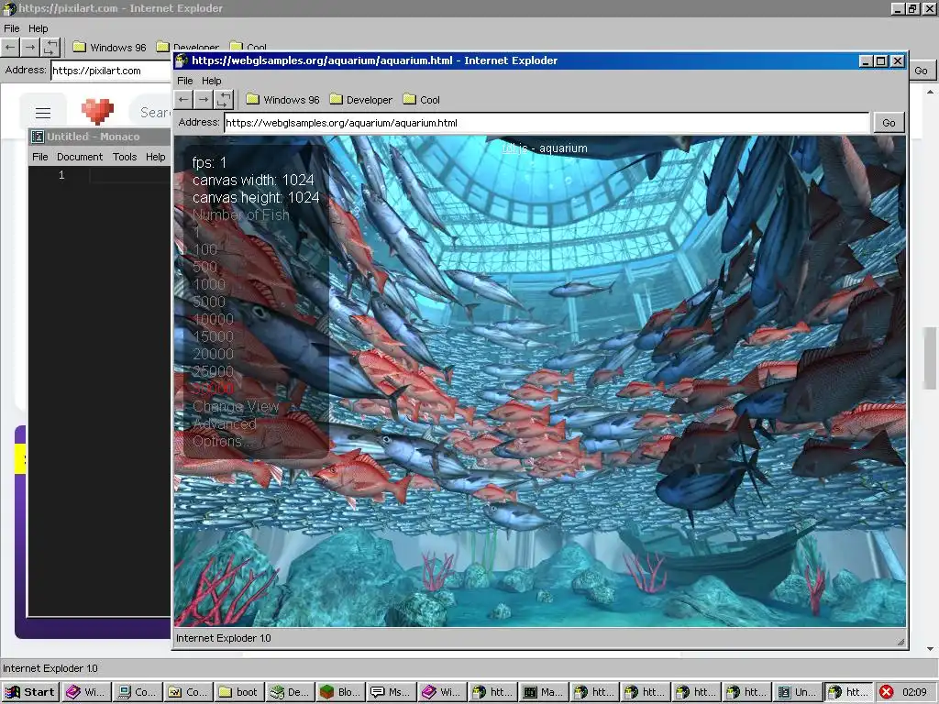Viewport: 939px width, 704px height.
Task: Refresh the pixilart browser window
Action: (x=50, y=47)
